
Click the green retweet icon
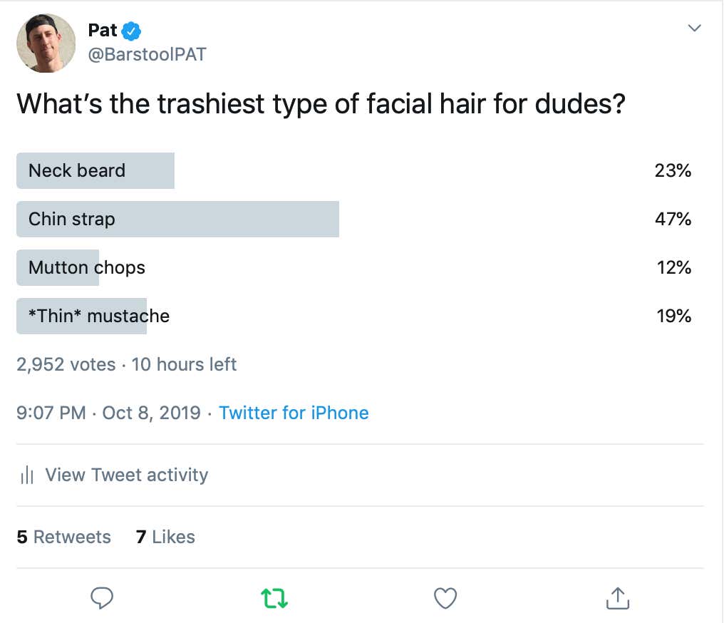[274, 598]
